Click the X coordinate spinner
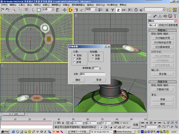179x134 pixels. pos(83,123)
